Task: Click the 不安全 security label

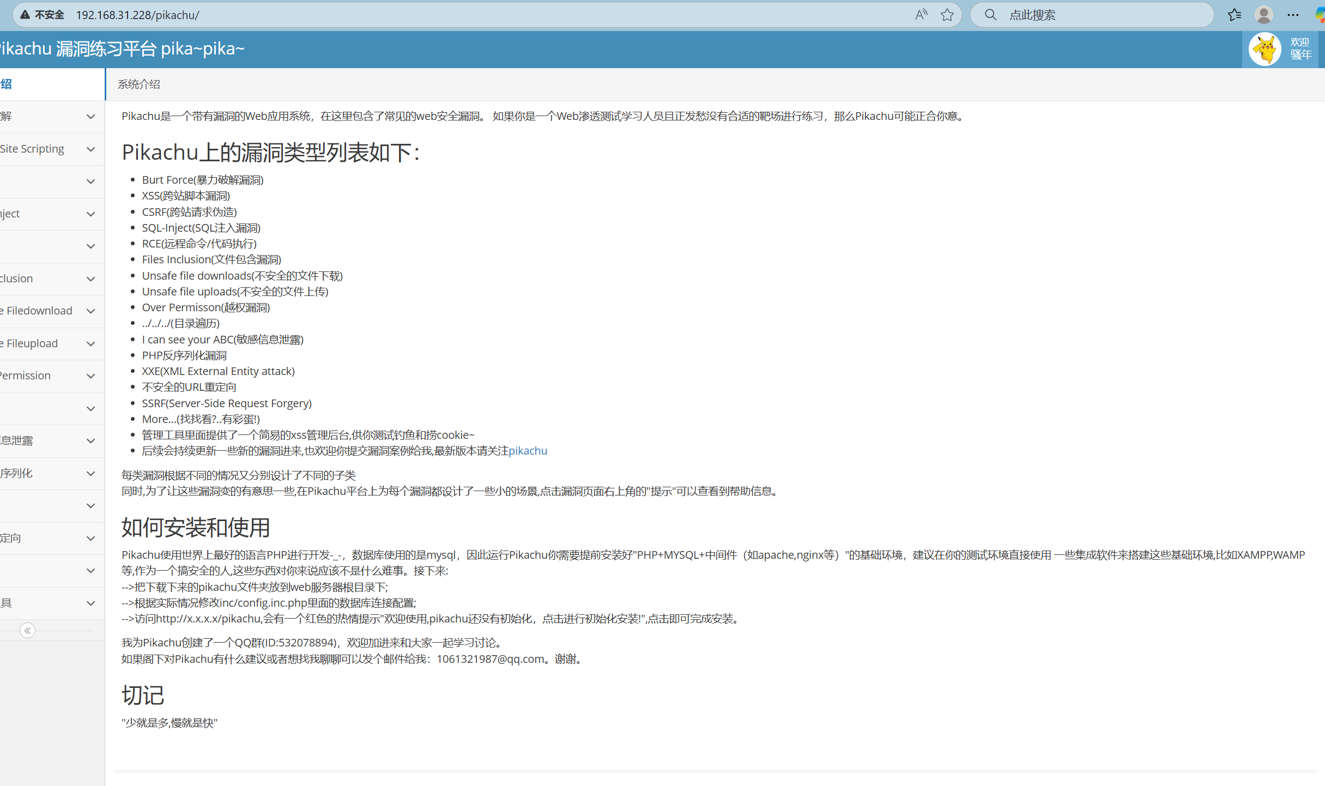Action: 49,15
